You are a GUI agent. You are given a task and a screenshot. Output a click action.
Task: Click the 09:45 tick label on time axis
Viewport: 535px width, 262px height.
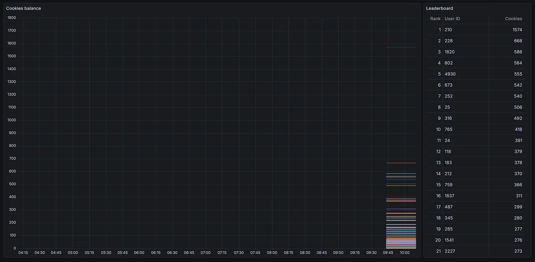tap(388, 253)
